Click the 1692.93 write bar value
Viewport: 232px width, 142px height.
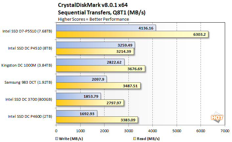pyautogui.click(x=87, y=114)
